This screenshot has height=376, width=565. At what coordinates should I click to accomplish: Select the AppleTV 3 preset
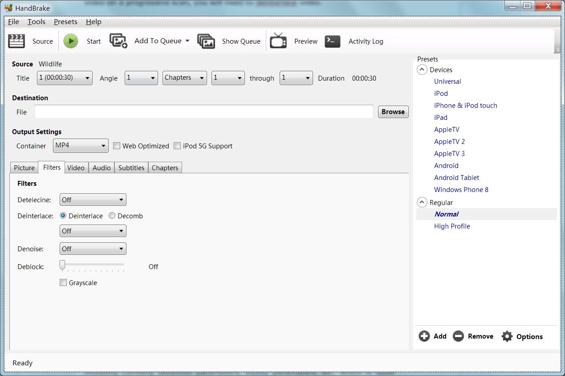[x=449, y=154]
